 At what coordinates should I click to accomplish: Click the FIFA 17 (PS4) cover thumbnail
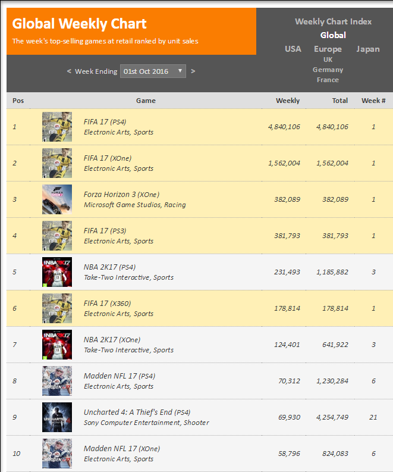(57, 127)
